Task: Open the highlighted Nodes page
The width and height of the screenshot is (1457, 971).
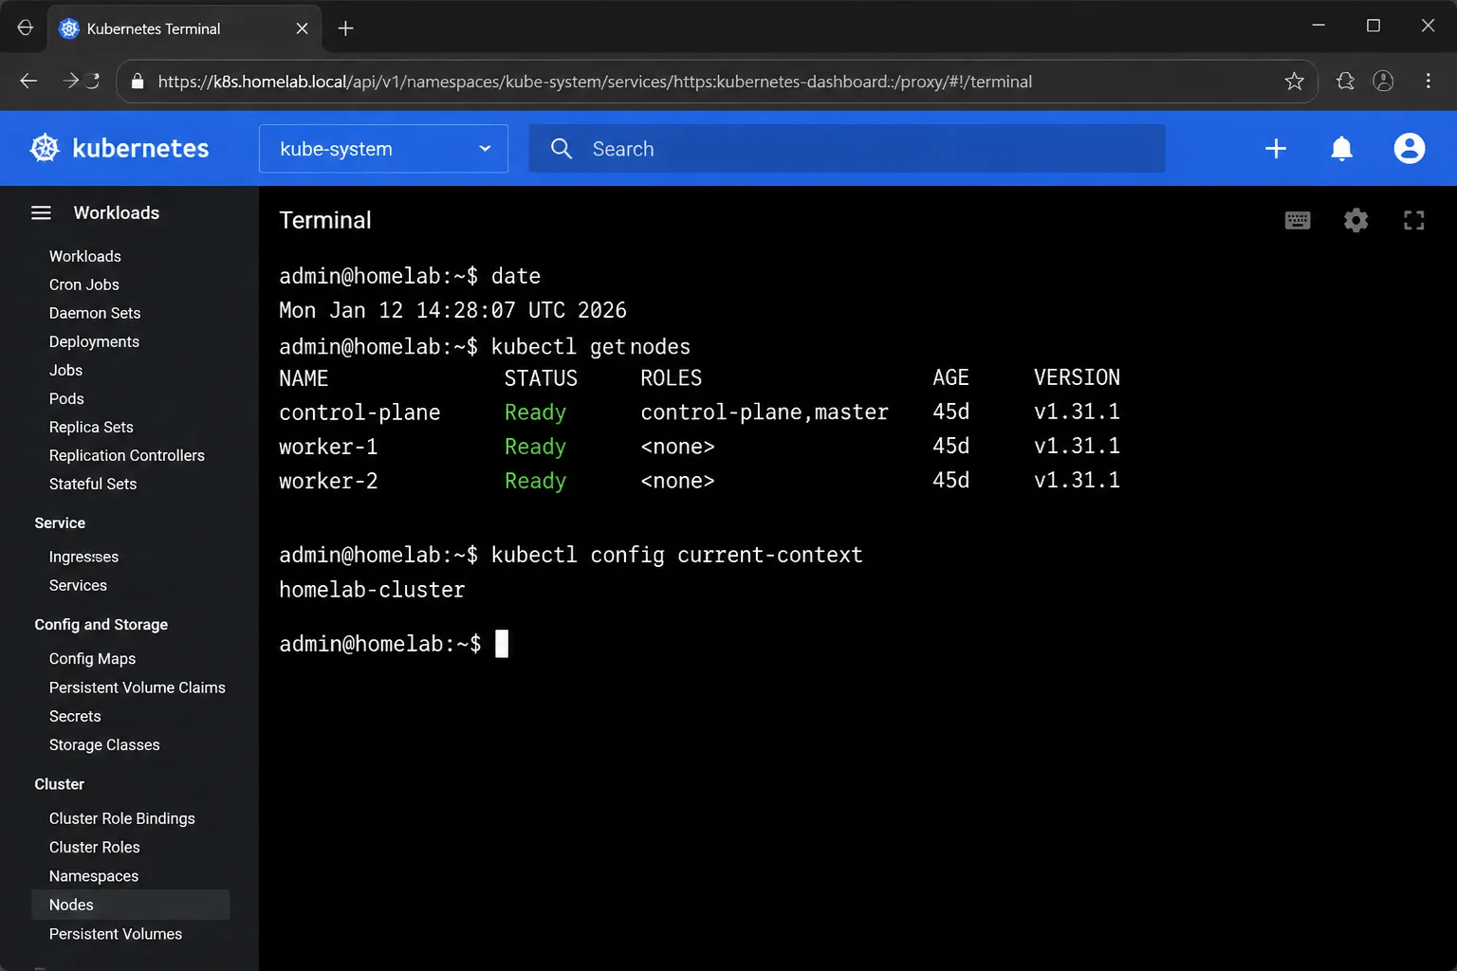Action: point(131,905)
